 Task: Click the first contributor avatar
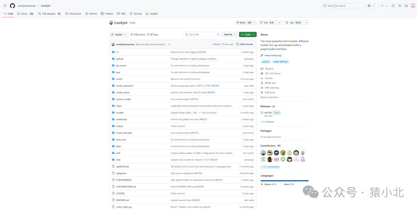click(263, 153)
